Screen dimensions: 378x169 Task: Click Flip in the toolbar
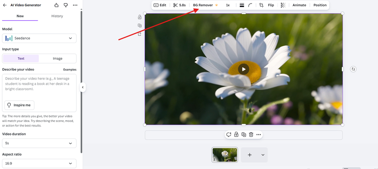tap(271, 5)
